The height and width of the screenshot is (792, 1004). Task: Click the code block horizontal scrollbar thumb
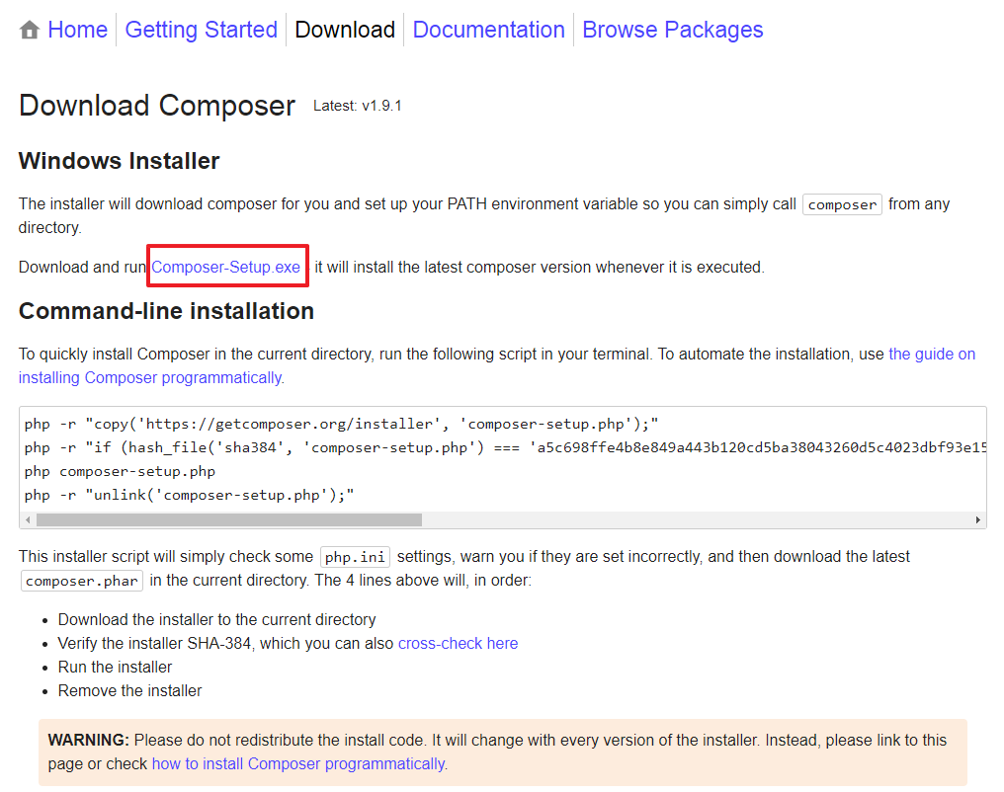229,520
